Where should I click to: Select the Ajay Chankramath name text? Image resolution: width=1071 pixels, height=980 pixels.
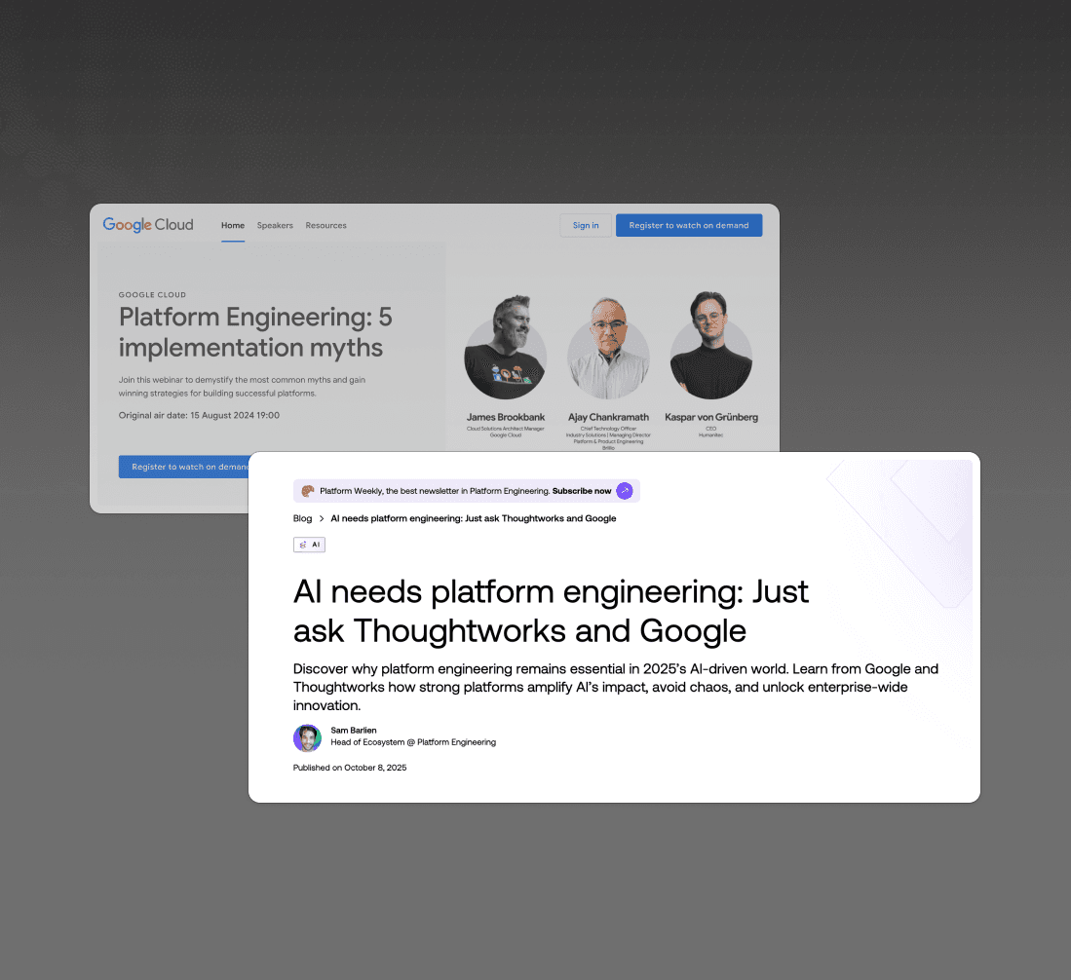click(x=608, y=417)
